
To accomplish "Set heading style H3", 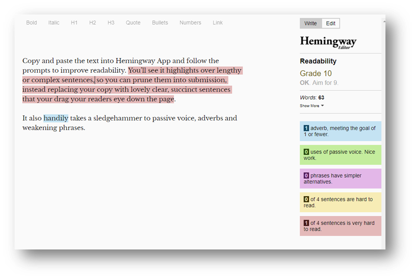I will coord(111,23).
